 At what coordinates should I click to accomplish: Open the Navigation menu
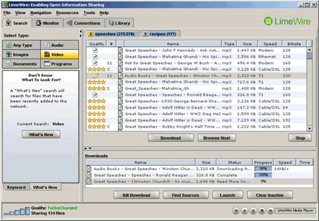[41, 13]
